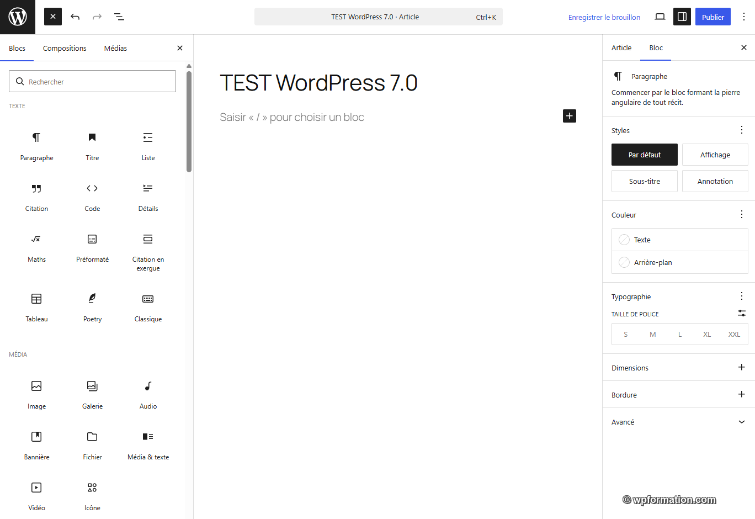The height and width of the screenshot is (519, 755).
Task: Insert a Tableau block
Action: (36, 307)
